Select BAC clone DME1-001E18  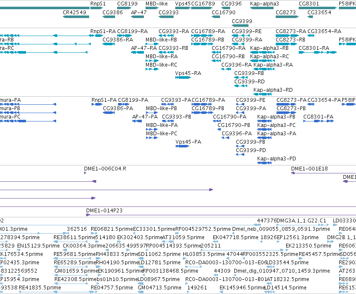310,169
